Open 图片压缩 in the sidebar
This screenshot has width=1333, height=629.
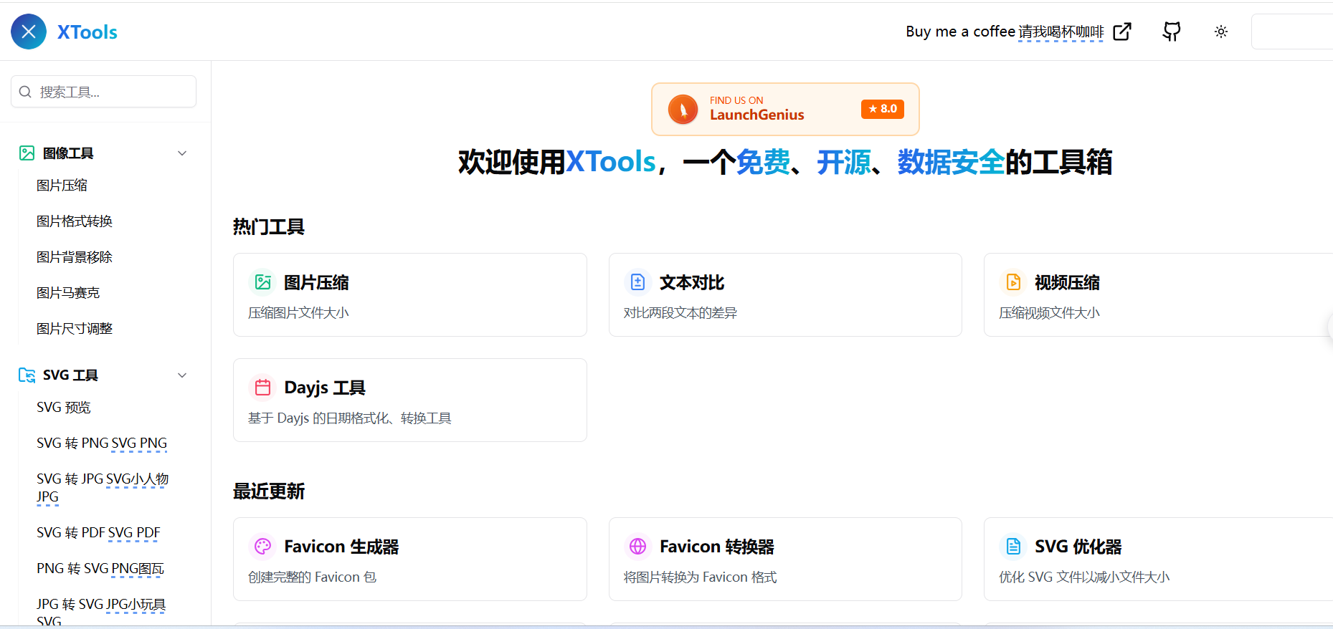62,186
